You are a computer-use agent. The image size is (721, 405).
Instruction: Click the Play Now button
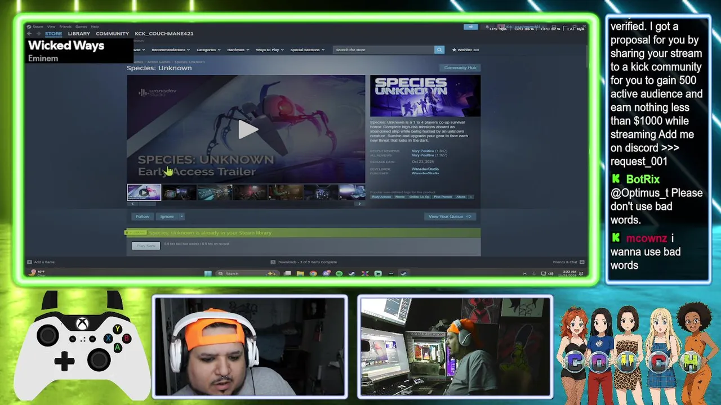(x=146, y=246)
